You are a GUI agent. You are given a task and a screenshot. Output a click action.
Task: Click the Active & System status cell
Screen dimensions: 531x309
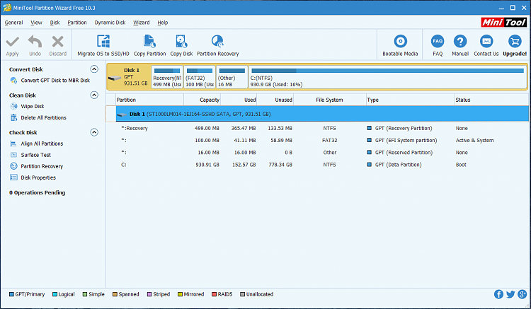(475, 141)
